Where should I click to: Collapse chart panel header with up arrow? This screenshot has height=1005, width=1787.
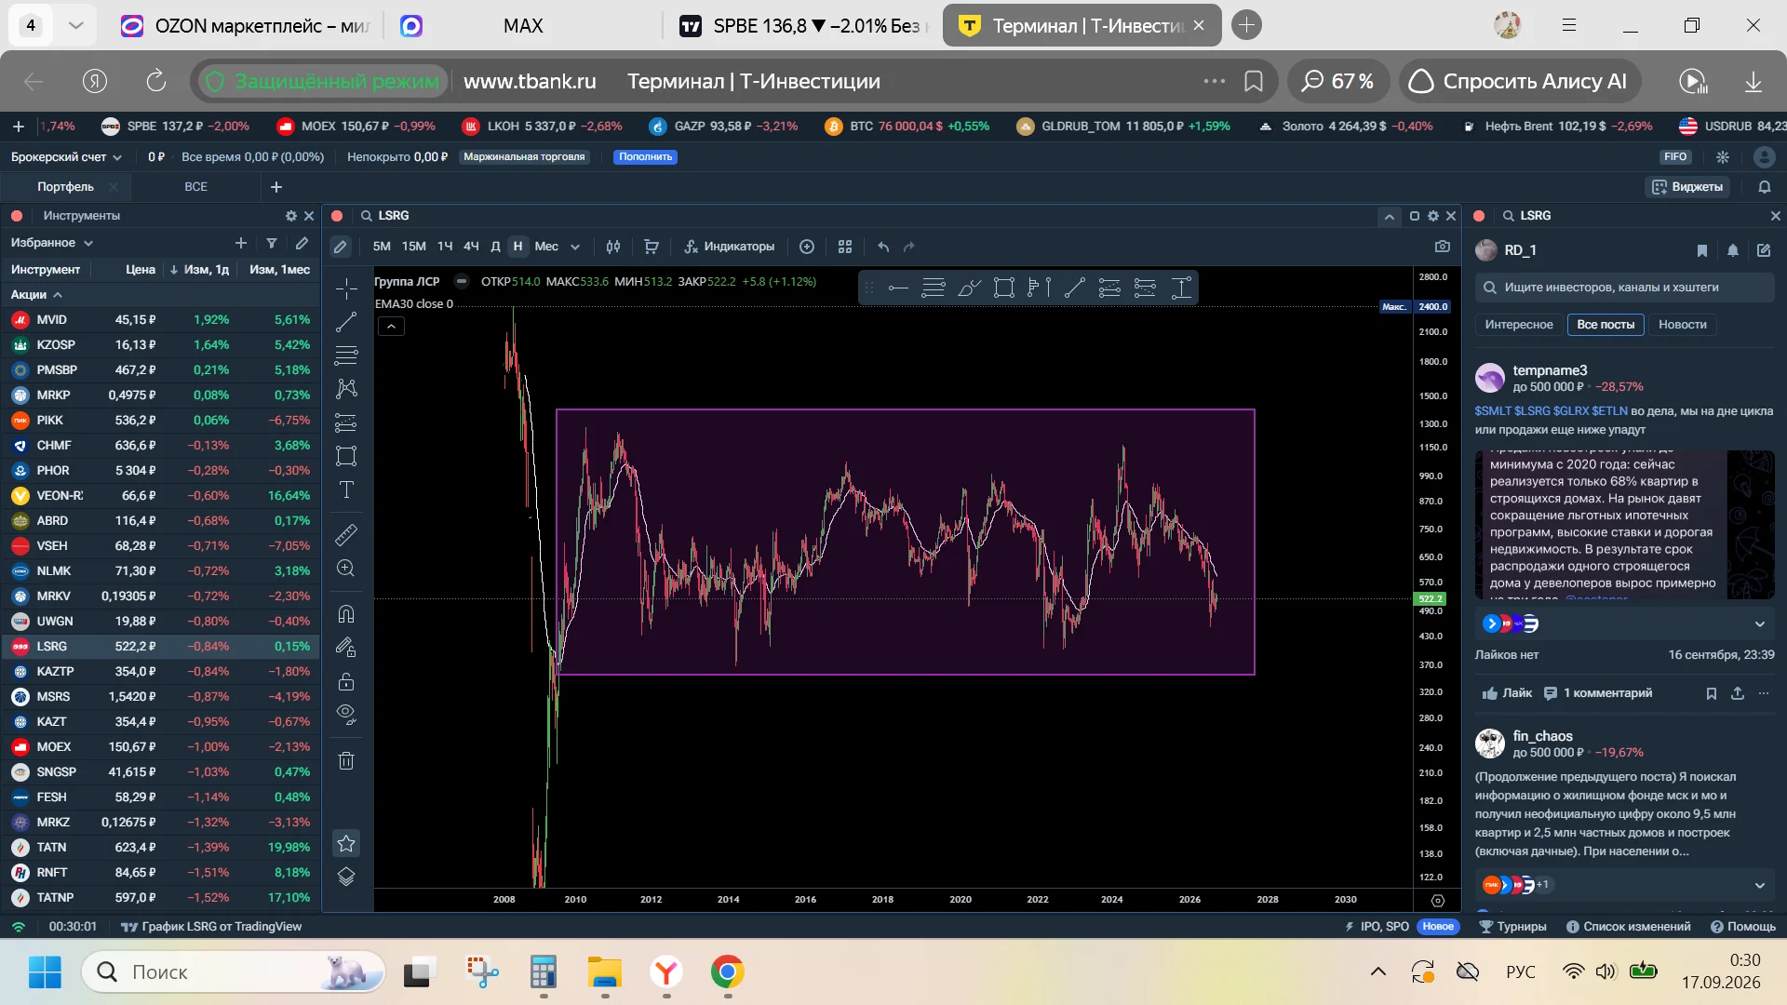[x=1390, y=216]
